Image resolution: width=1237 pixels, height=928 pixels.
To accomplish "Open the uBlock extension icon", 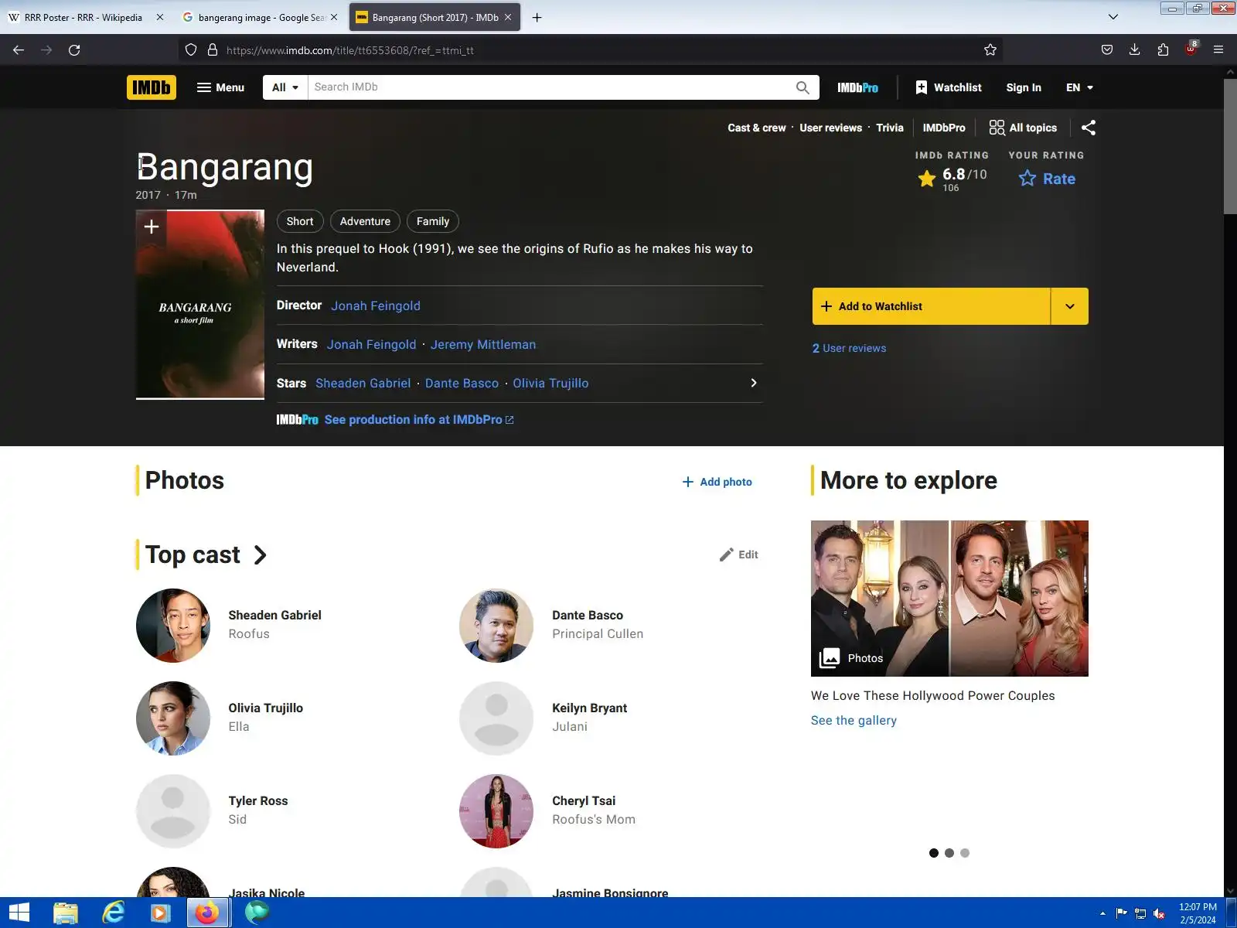I will click(x=1191, y=49).
